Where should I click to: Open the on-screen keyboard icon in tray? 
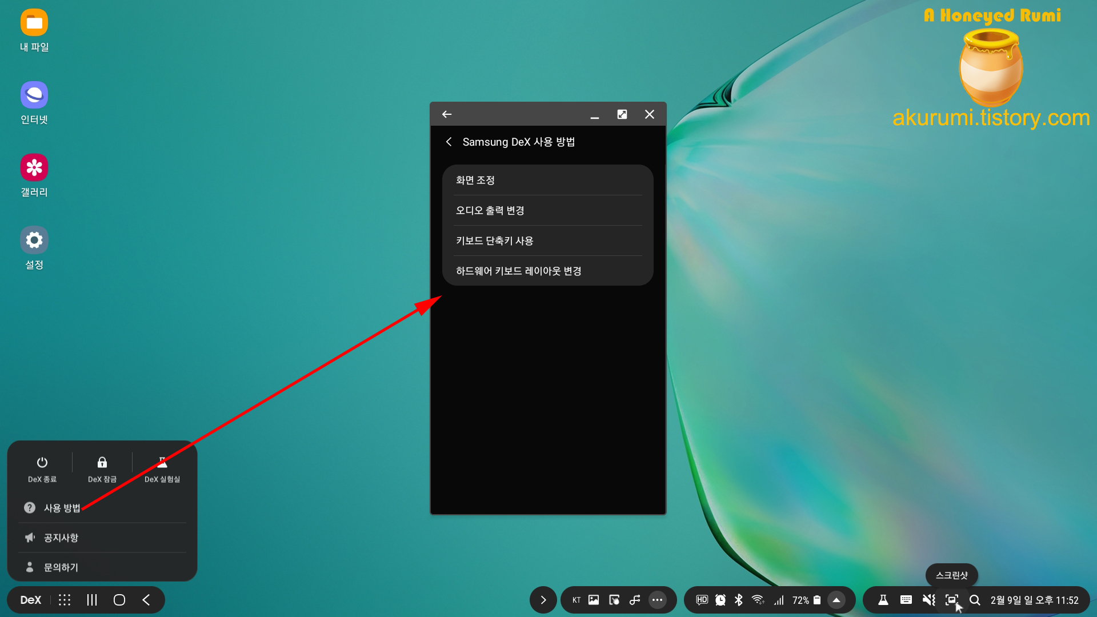click(906, 600)
